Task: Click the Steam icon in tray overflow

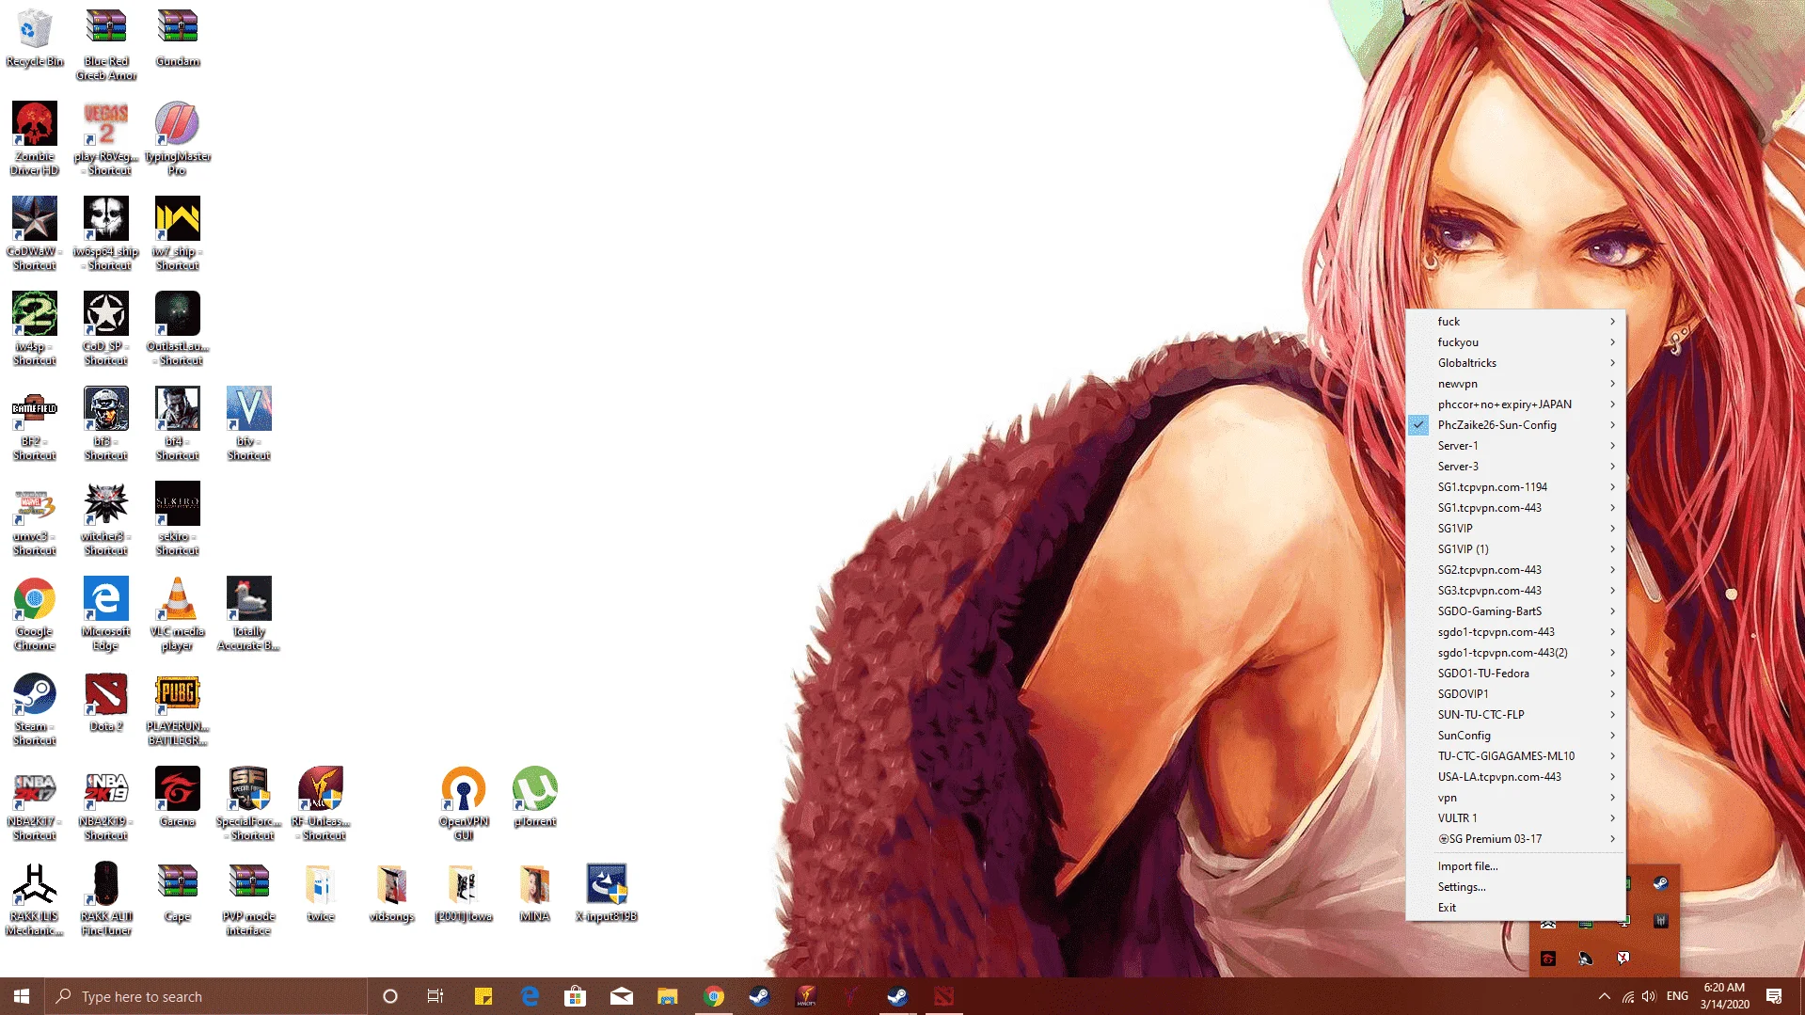Action: (x=1661, y=883)
